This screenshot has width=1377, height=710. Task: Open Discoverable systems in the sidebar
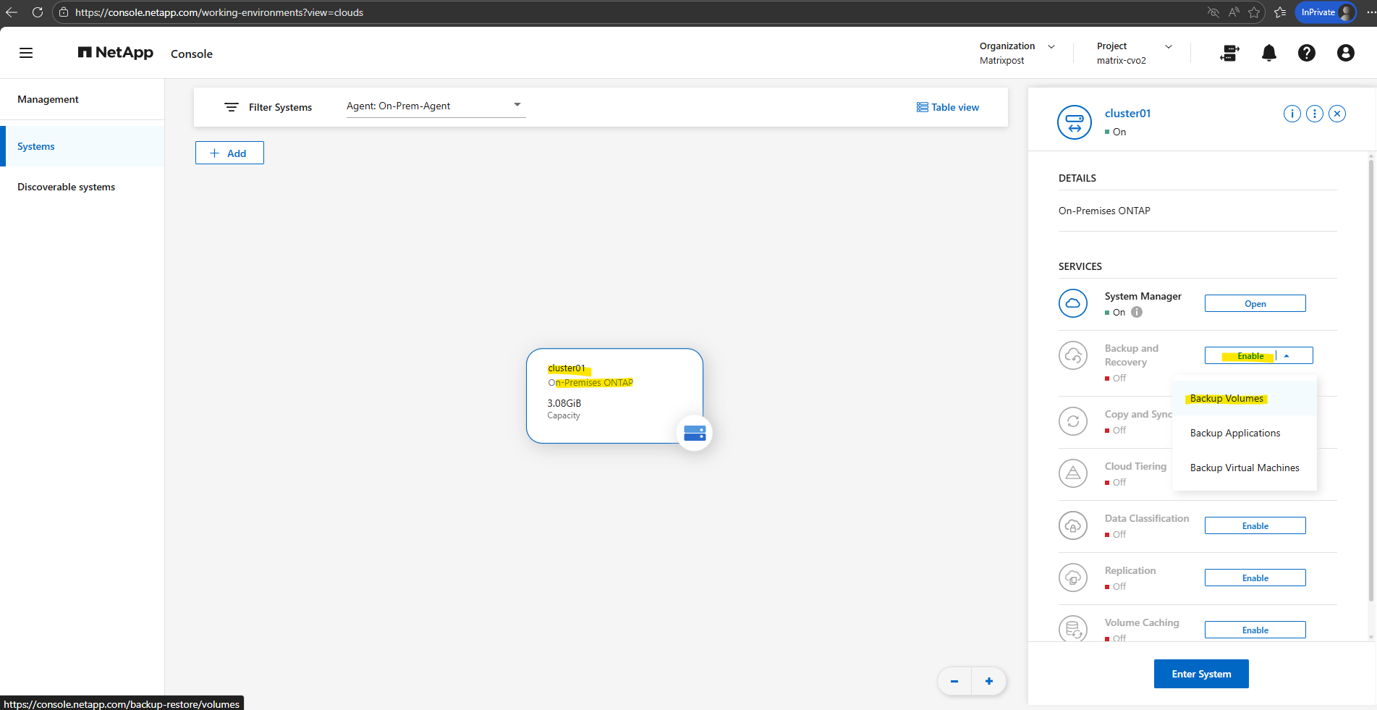[67, 187]
